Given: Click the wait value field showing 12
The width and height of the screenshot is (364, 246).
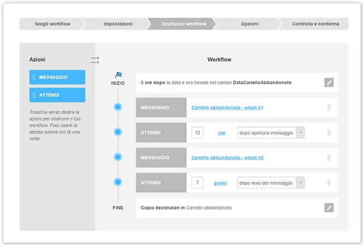Looking at the screenshot, I should click(197, 133).
